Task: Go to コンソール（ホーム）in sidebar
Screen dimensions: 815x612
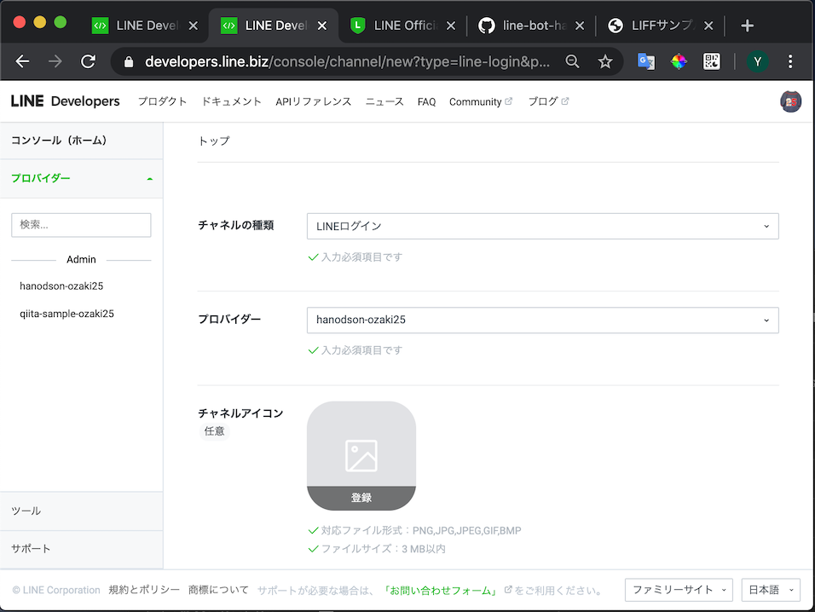Action: 82,141
